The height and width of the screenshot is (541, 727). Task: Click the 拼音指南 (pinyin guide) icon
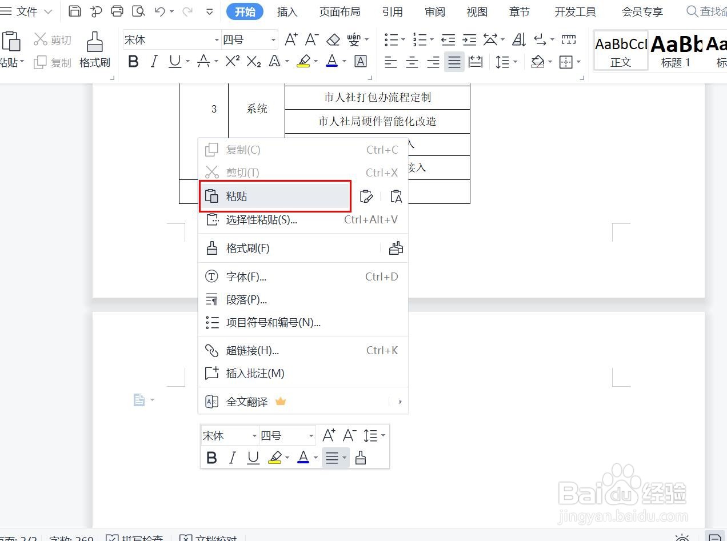(x=354, y=38)
